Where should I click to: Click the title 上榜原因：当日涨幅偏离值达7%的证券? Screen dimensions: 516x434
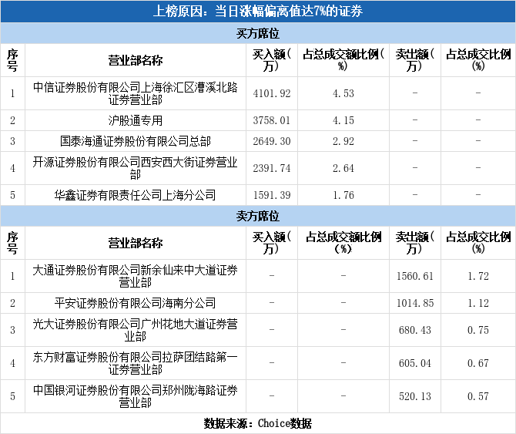(258, 12)
